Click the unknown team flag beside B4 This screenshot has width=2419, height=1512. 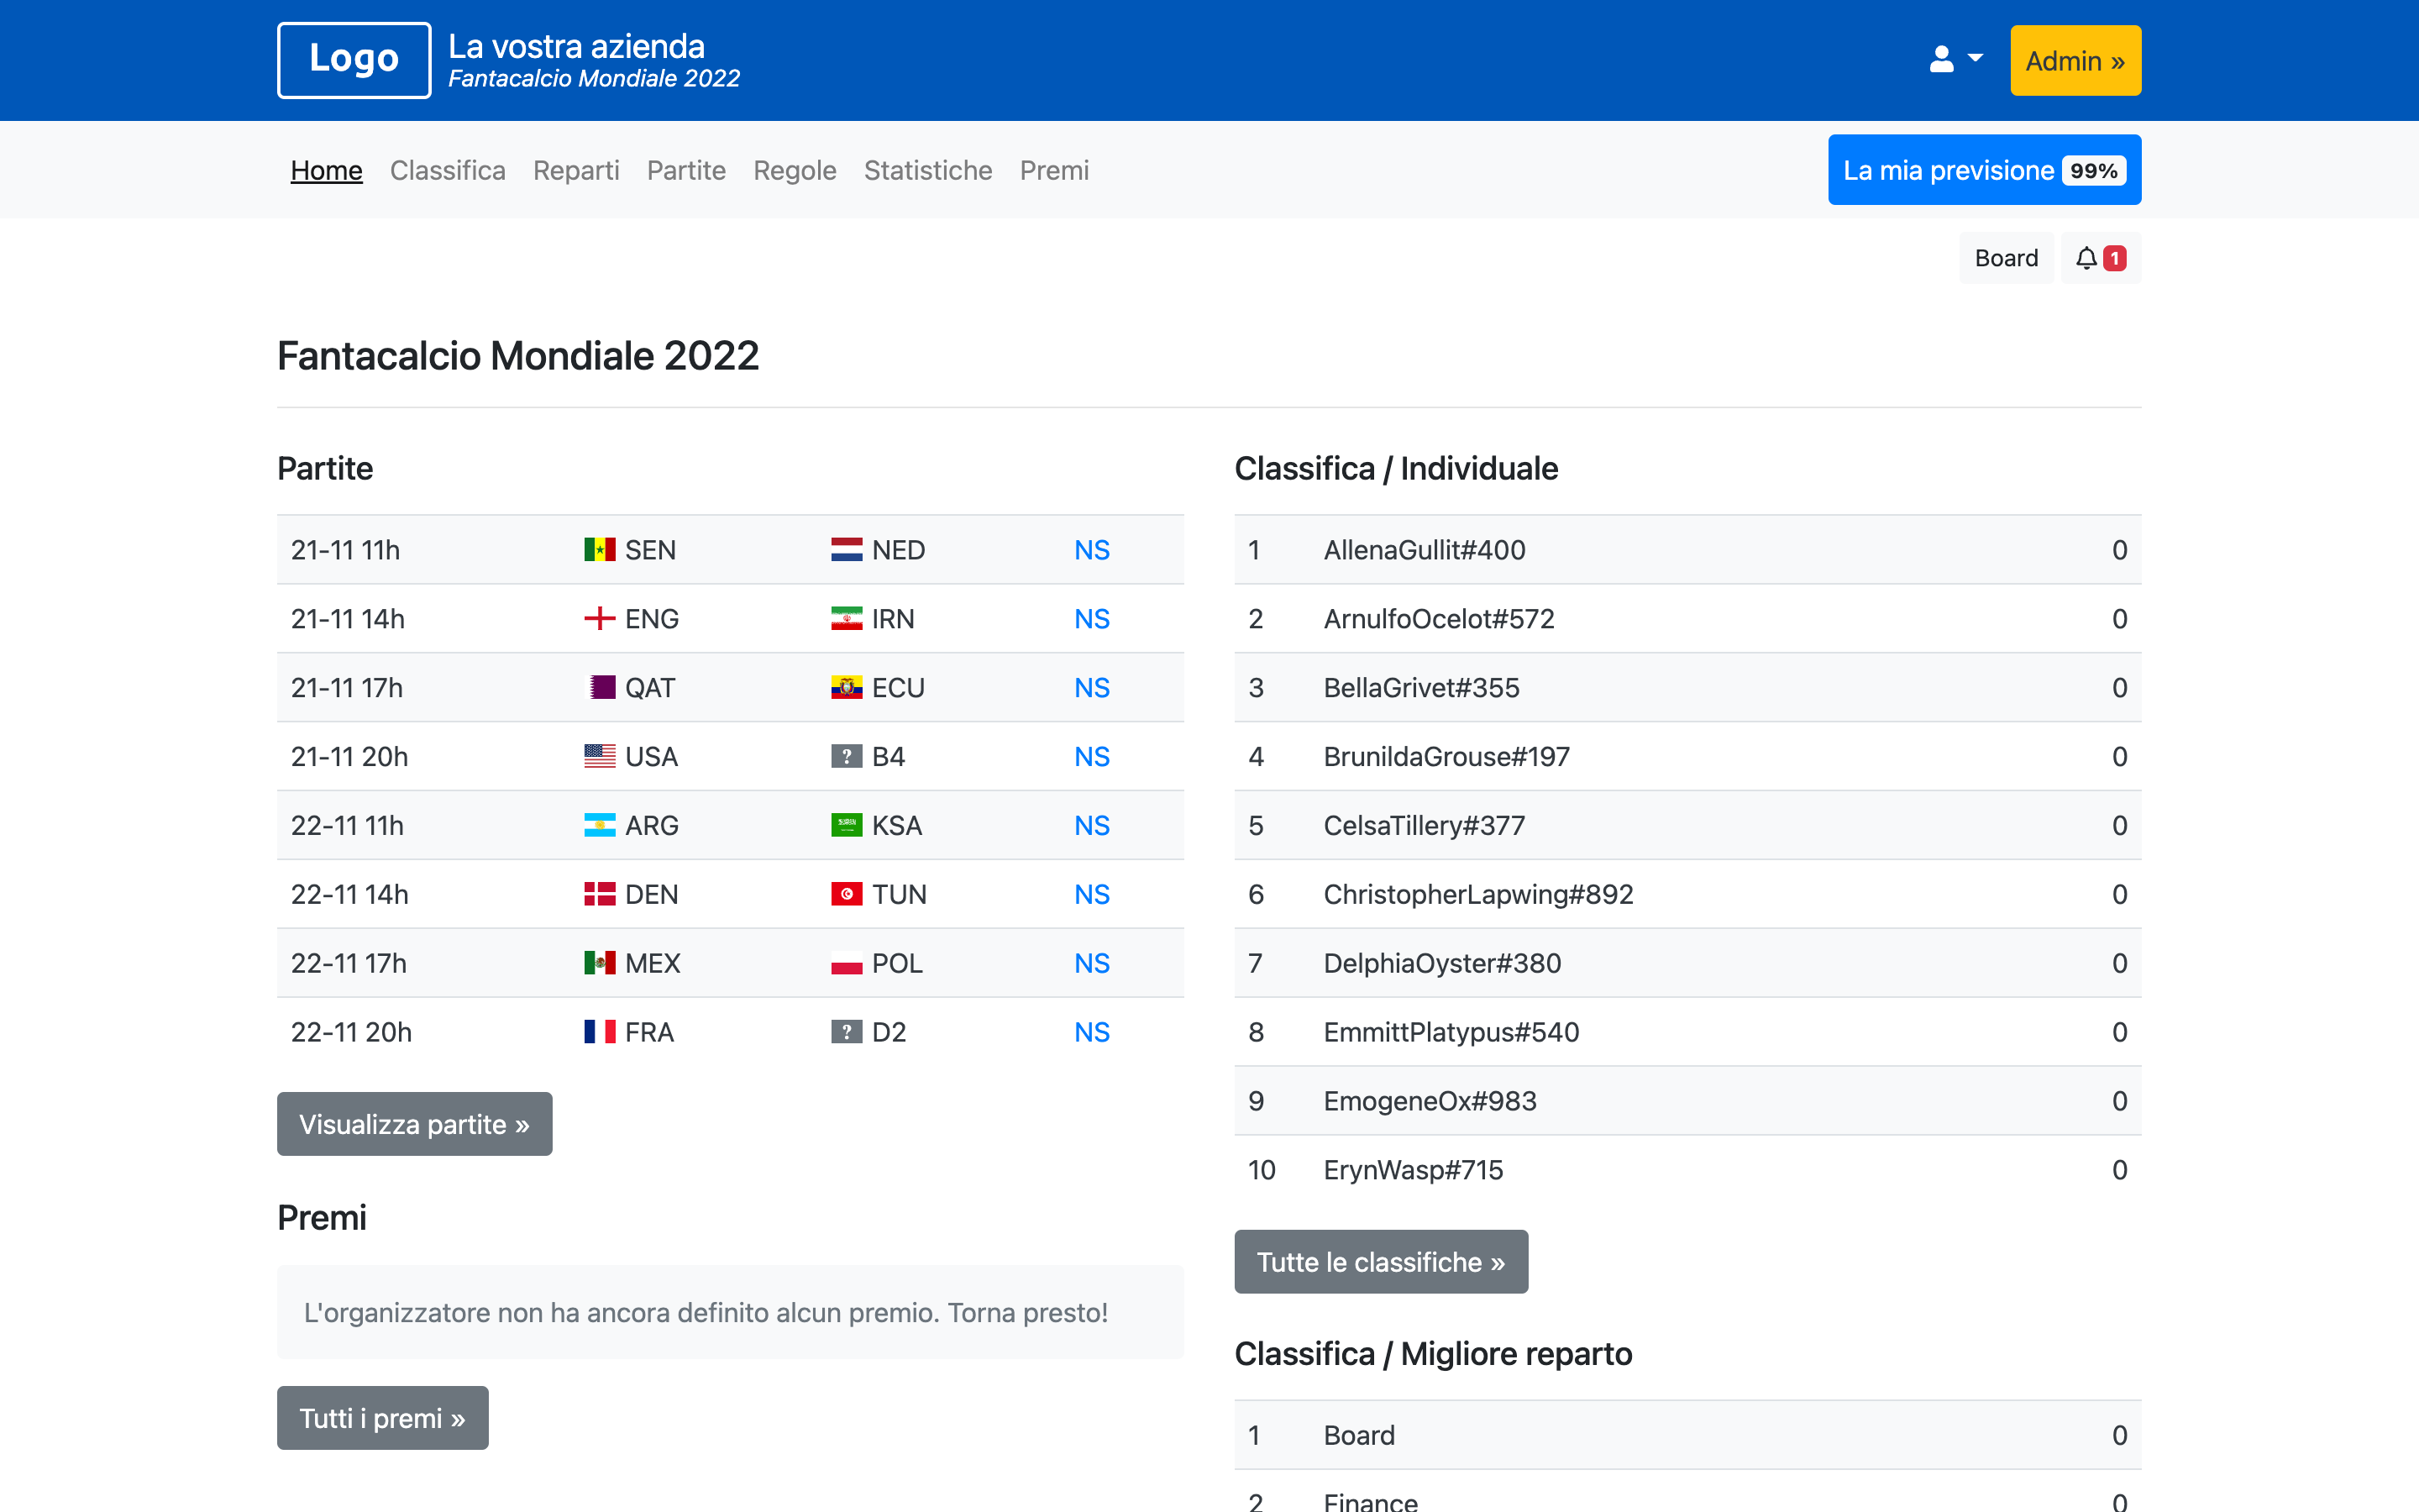point(846,757)
